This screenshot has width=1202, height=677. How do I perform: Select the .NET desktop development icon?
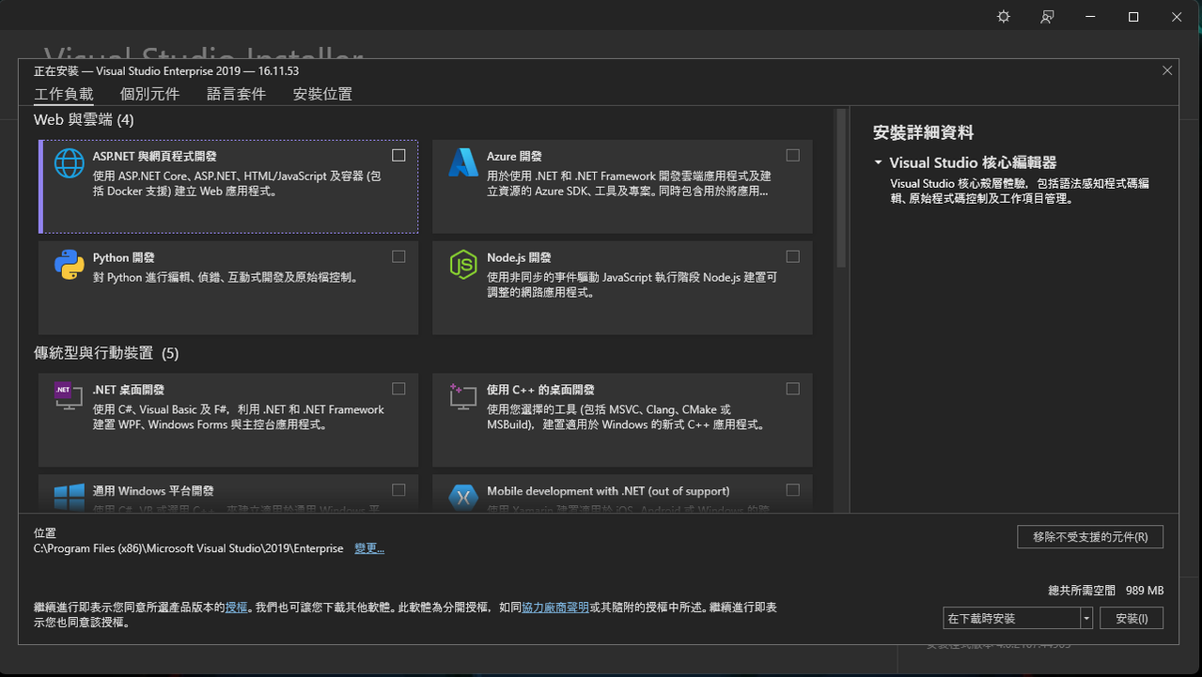69,395
